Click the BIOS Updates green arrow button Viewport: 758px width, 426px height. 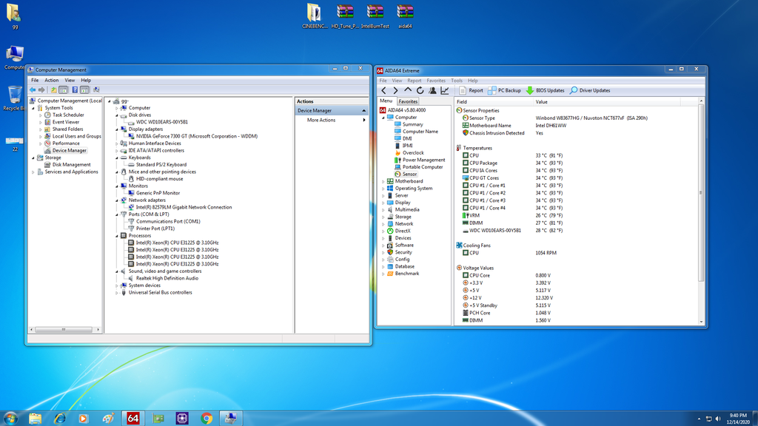[x=530, y=90]
